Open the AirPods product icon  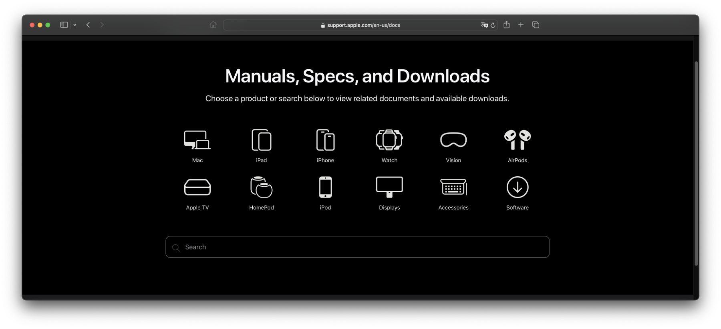(x=517, y=140)
